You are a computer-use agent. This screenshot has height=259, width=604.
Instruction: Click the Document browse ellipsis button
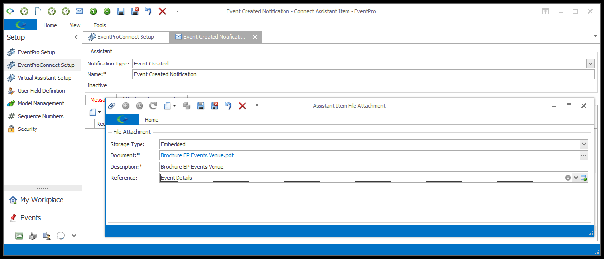click(584, 155)
